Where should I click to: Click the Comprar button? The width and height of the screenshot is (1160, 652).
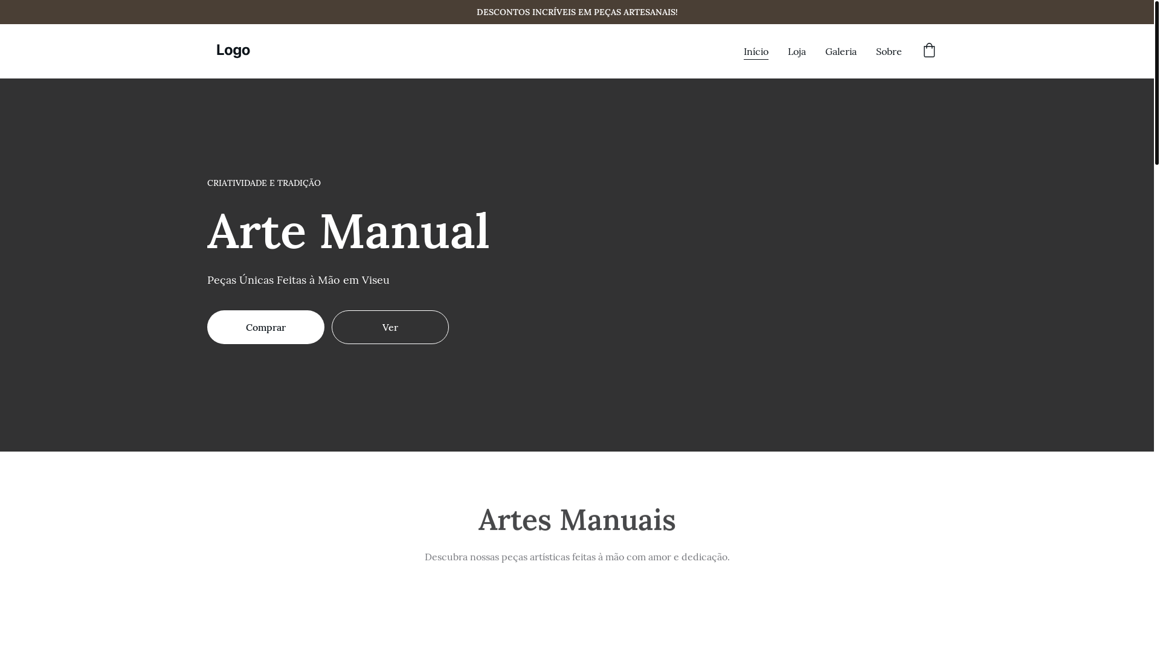click(x=266, y=327)
